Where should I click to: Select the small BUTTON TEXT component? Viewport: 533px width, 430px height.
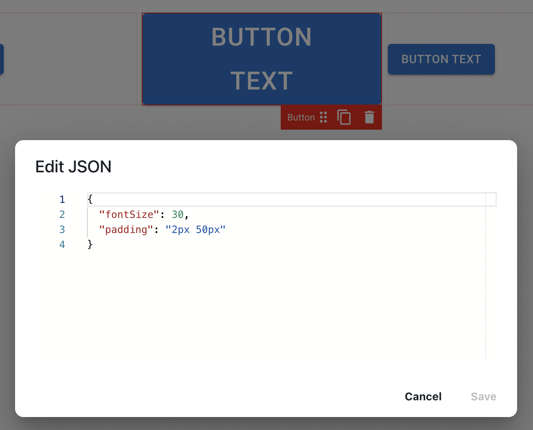pos(441,59)
